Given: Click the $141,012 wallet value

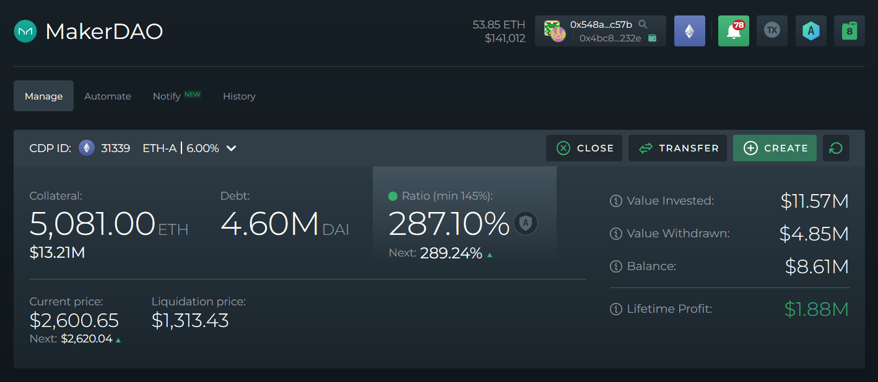Looking at the screenshot, I should [505, 38].
